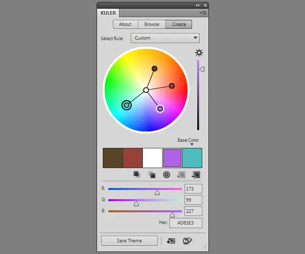Click the remove color icon
305x254 pixels.
196,175
